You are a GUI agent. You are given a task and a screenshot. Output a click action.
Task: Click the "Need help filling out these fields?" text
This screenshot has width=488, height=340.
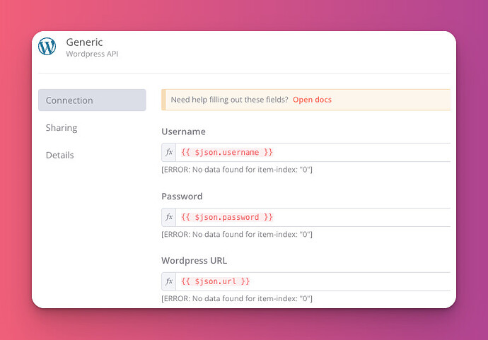pyautogui.click(x=229, y=100)
